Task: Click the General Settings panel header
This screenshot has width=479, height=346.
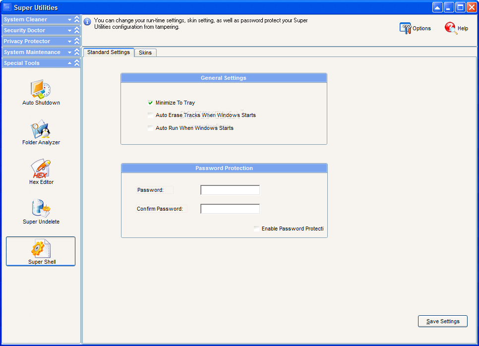Action: coord(224,78)
